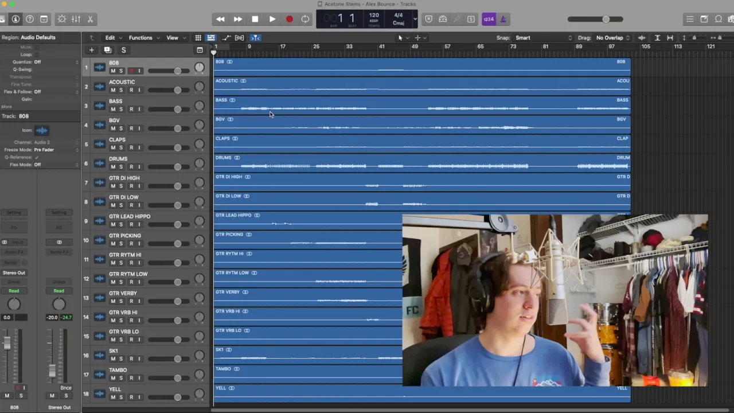Viewport: 734px width, 413px height.
Task: Toggle the Solo S icon in control bar
Action: click(471, 19)
